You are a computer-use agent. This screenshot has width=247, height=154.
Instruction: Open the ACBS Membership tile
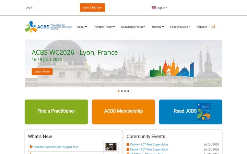(x=123, y=112)
